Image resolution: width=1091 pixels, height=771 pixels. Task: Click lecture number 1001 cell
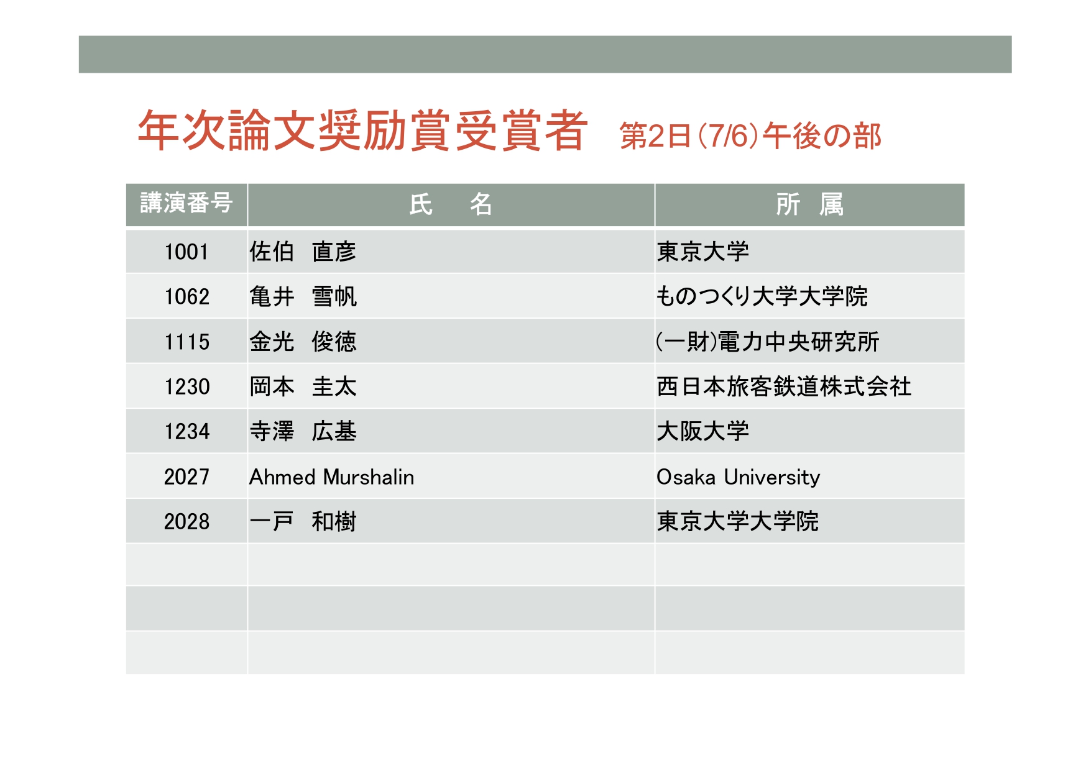tap(186, 252)
